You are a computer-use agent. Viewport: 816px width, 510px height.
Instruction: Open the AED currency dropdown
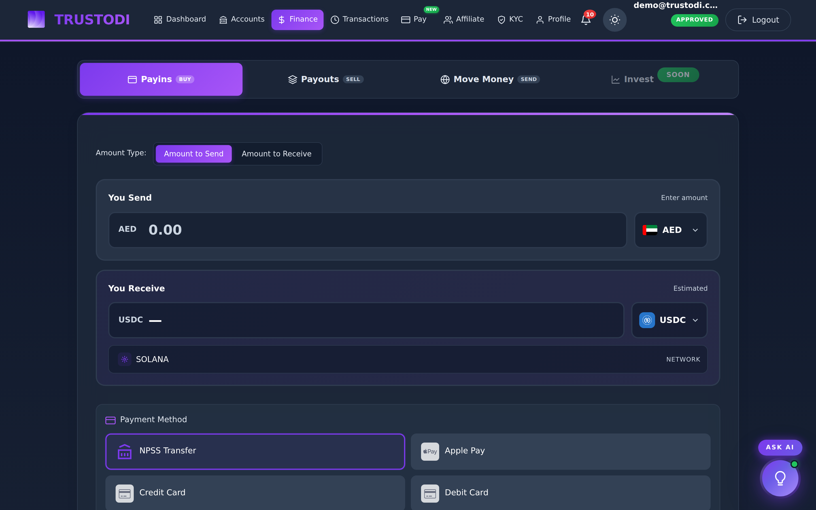pos(670,230)
